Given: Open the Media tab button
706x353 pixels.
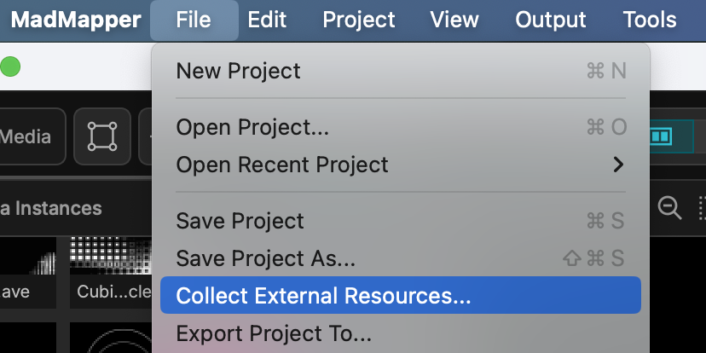Looking at the screenshot, I should (27, 136).
